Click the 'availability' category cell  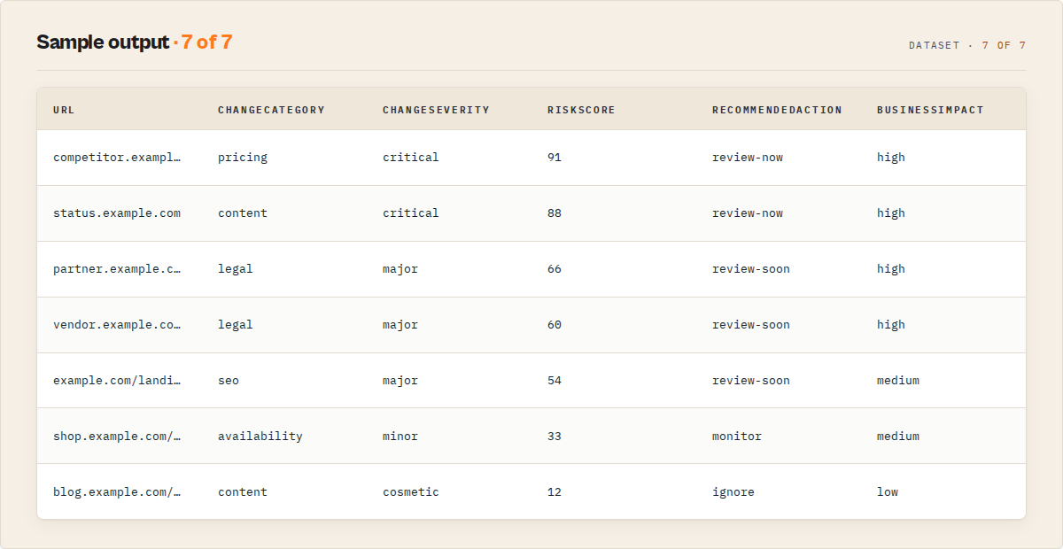[x=260, y=437]
